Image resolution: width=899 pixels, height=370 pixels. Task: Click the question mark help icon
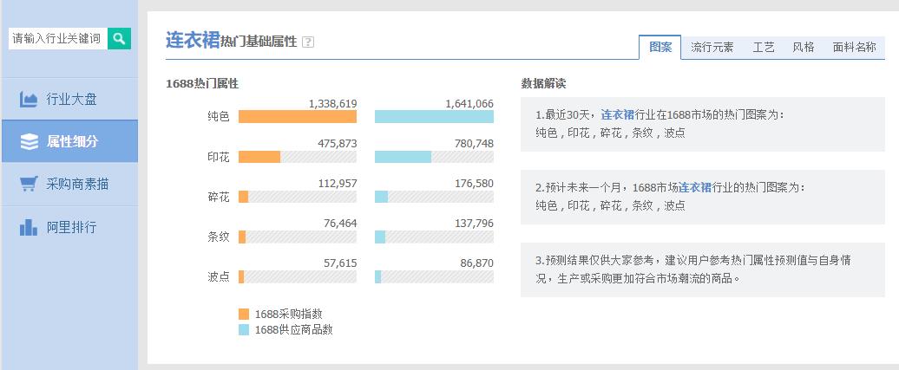308,42
